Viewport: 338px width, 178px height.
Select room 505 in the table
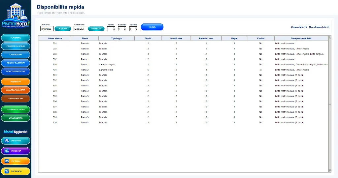(183, 96)
